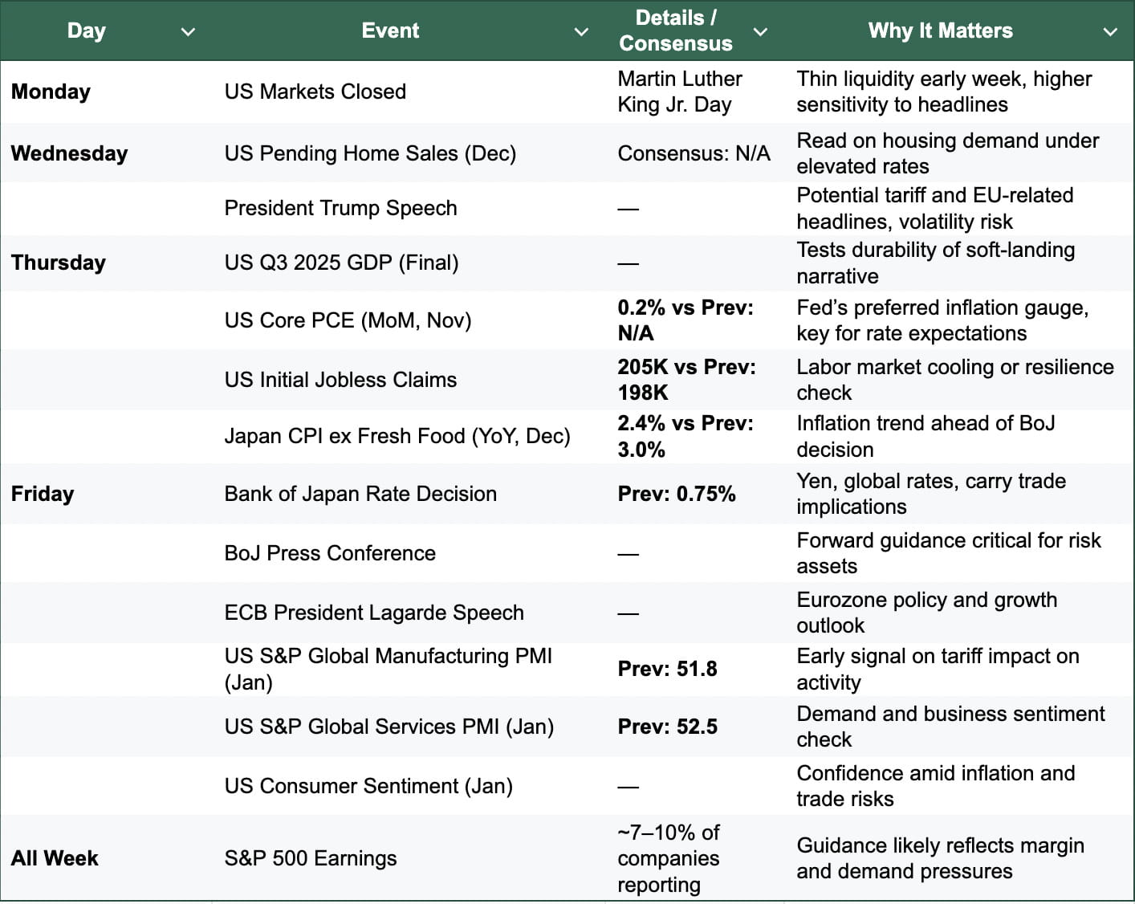
Task: Open the Day column filter dropdown
Action: click(188, 32)
